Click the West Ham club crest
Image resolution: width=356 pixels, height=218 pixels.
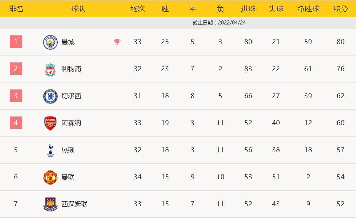pos(50,204)
